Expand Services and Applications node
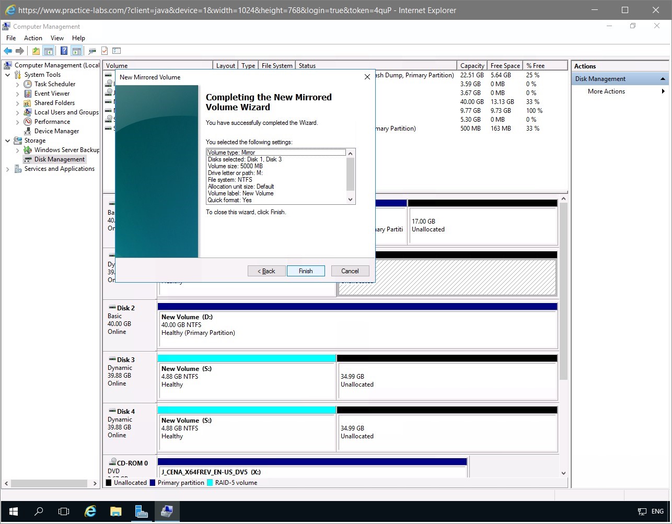Image resolution: width=672 pixels, height=524 pixels. [8, 169]
